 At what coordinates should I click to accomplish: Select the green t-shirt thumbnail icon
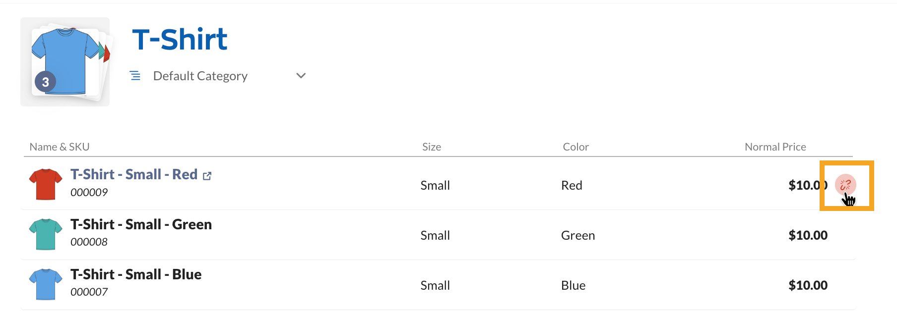[45, 234]
